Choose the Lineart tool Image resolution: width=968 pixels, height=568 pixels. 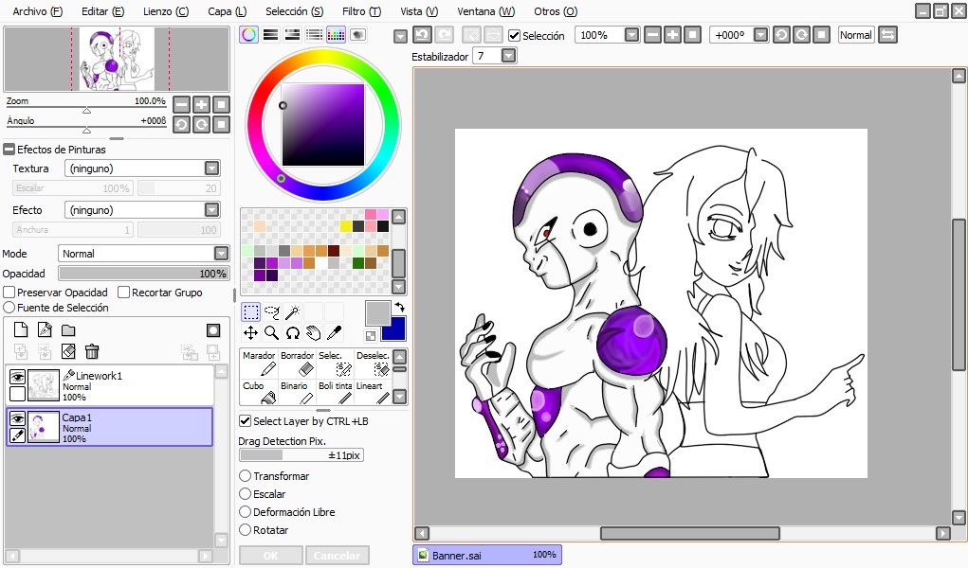point(373,392)
